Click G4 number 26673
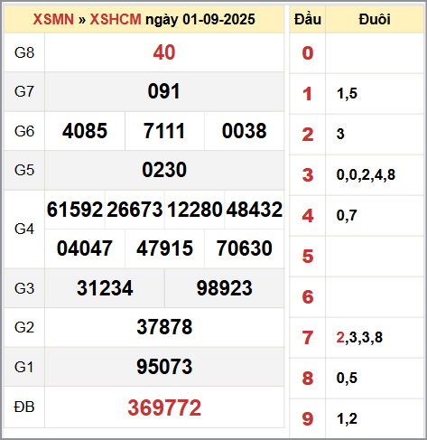This screenshot has width=427, height=440. click(x=135, y=210)
